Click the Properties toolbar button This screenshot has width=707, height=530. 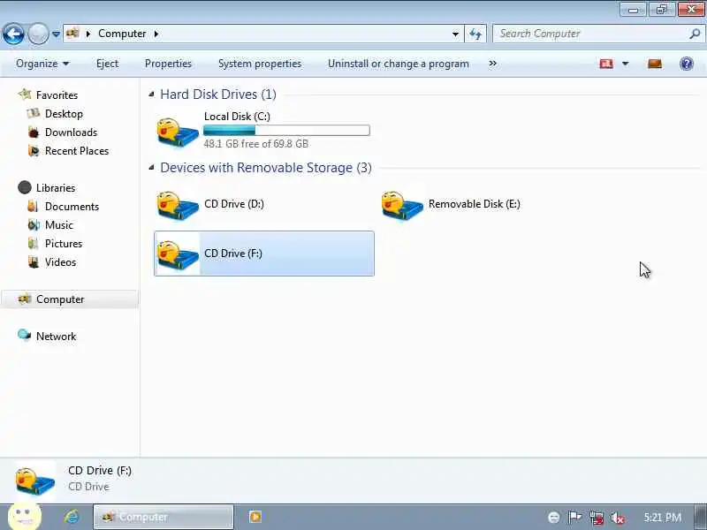pos(168,64)
